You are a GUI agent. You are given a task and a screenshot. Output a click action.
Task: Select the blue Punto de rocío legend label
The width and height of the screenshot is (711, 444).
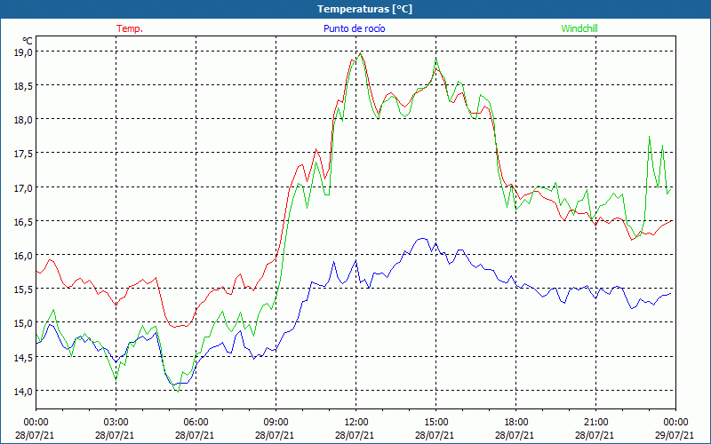[354, 28]
